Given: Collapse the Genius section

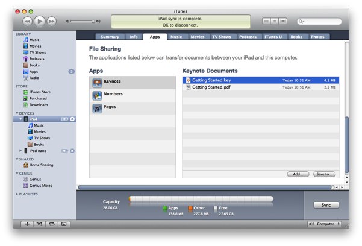Looking at the screenshot, I should (17, 174).
